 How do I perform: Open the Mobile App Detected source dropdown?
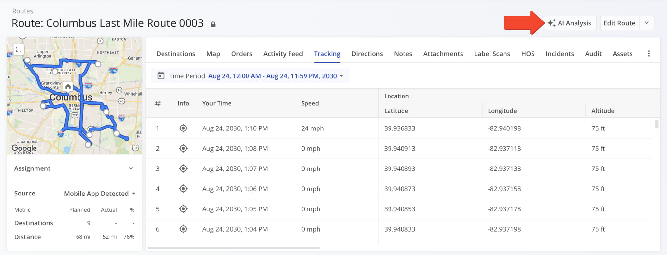coord(100,194)
